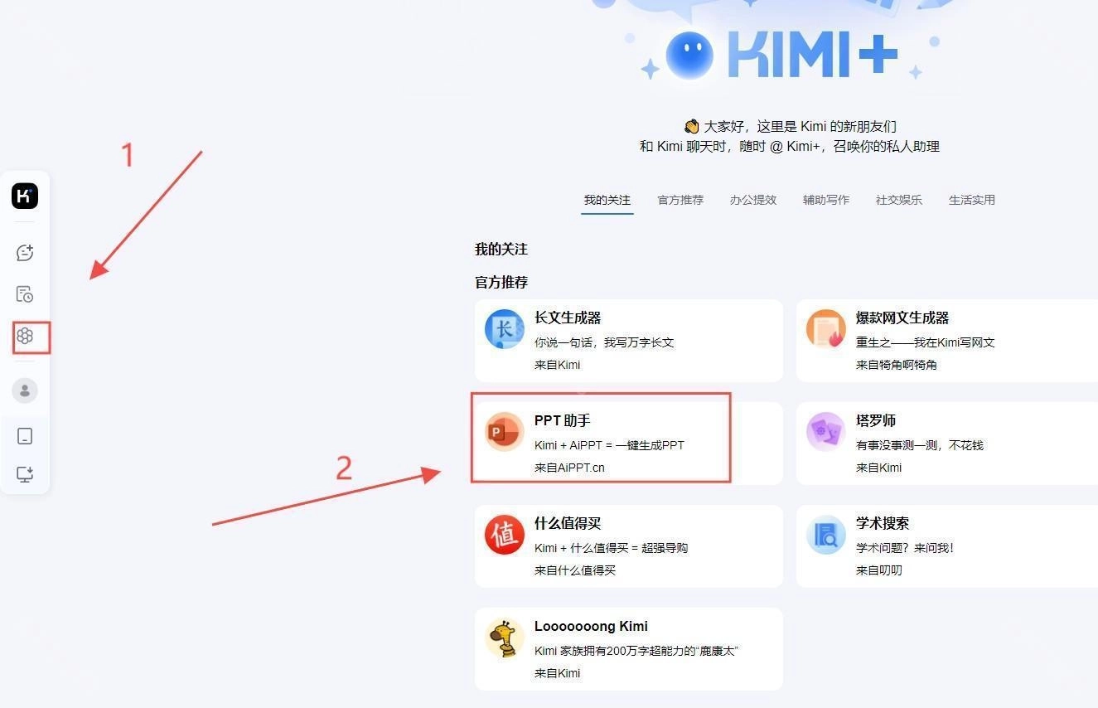
Task: Click the mobile app icon in sidebar
Action: point(25,436)
